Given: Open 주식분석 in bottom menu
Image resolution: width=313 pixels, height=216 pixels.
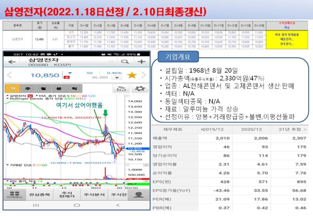Looking at the screenshot, I should click(x=94, y=195).
